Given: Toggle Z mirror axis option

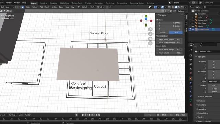Looking at the screenshot, I should (171, 11).
